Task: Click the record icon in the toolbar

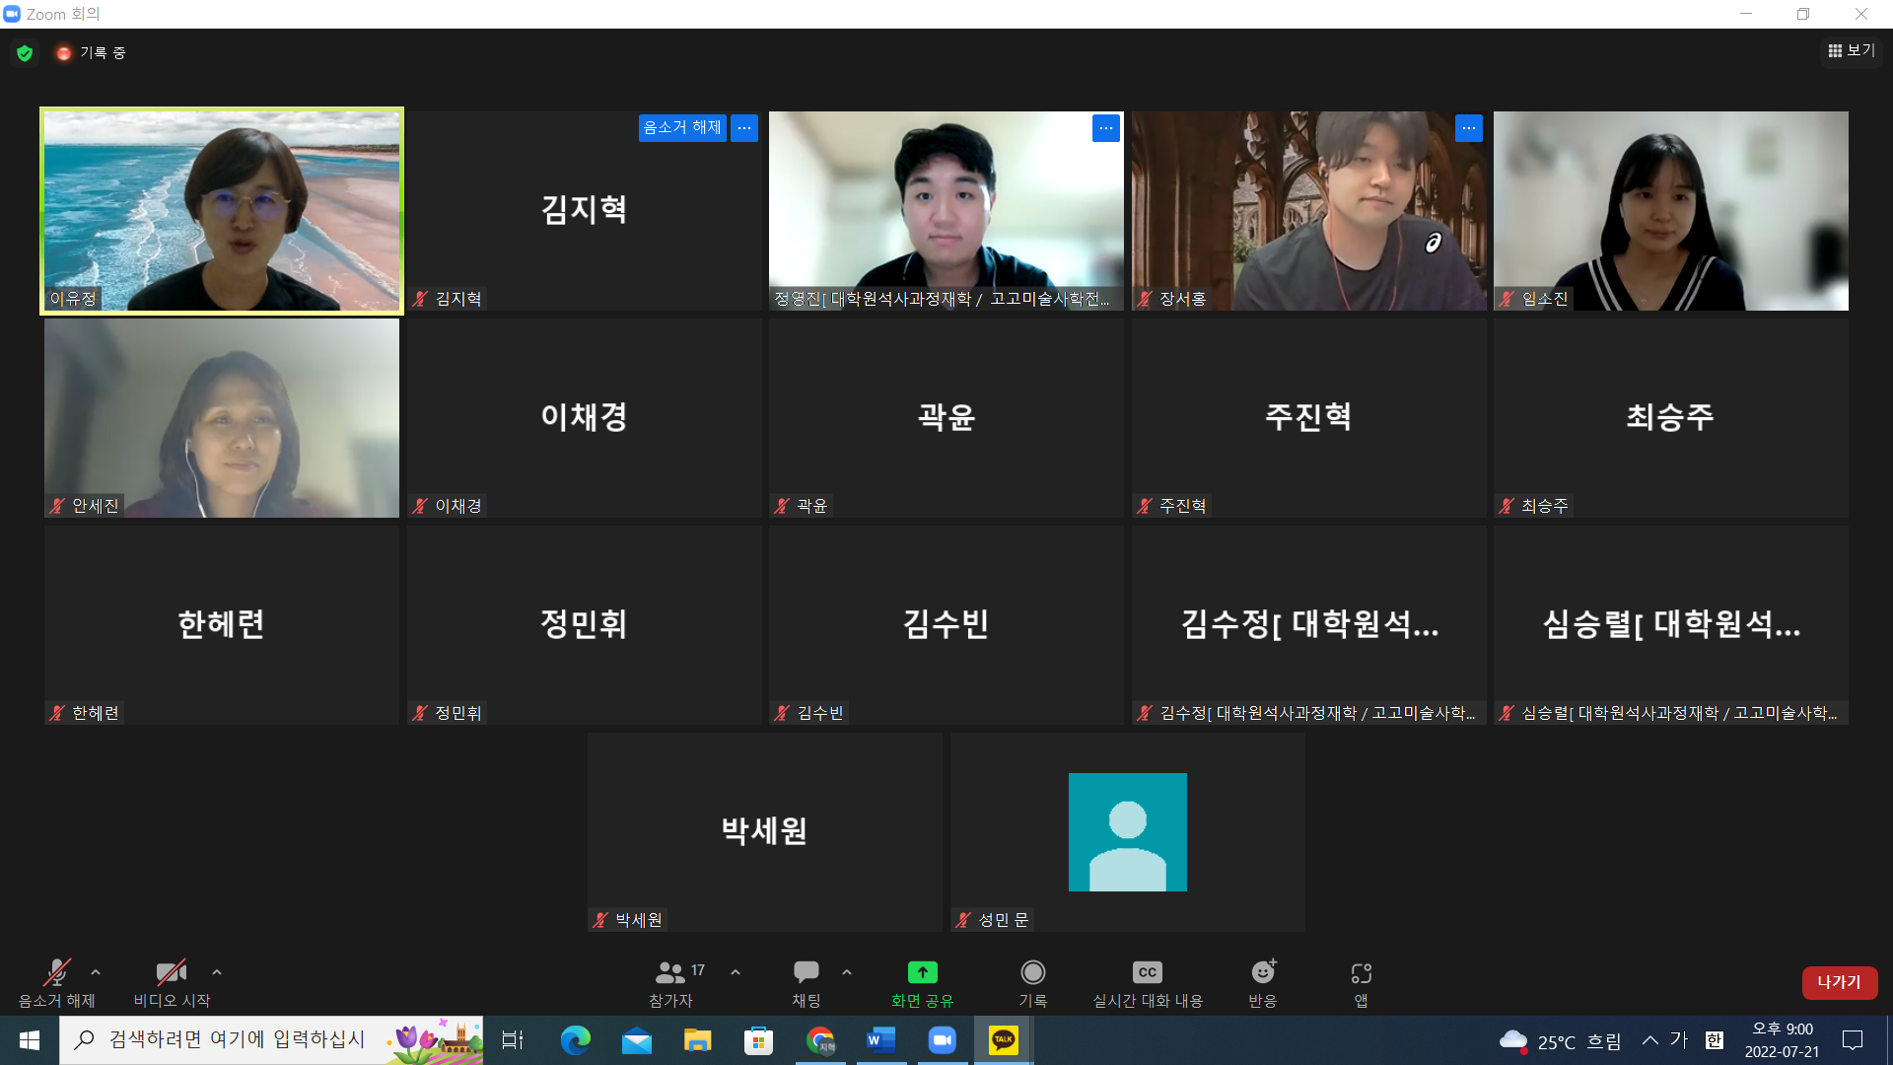Action: coord(1032,972)
